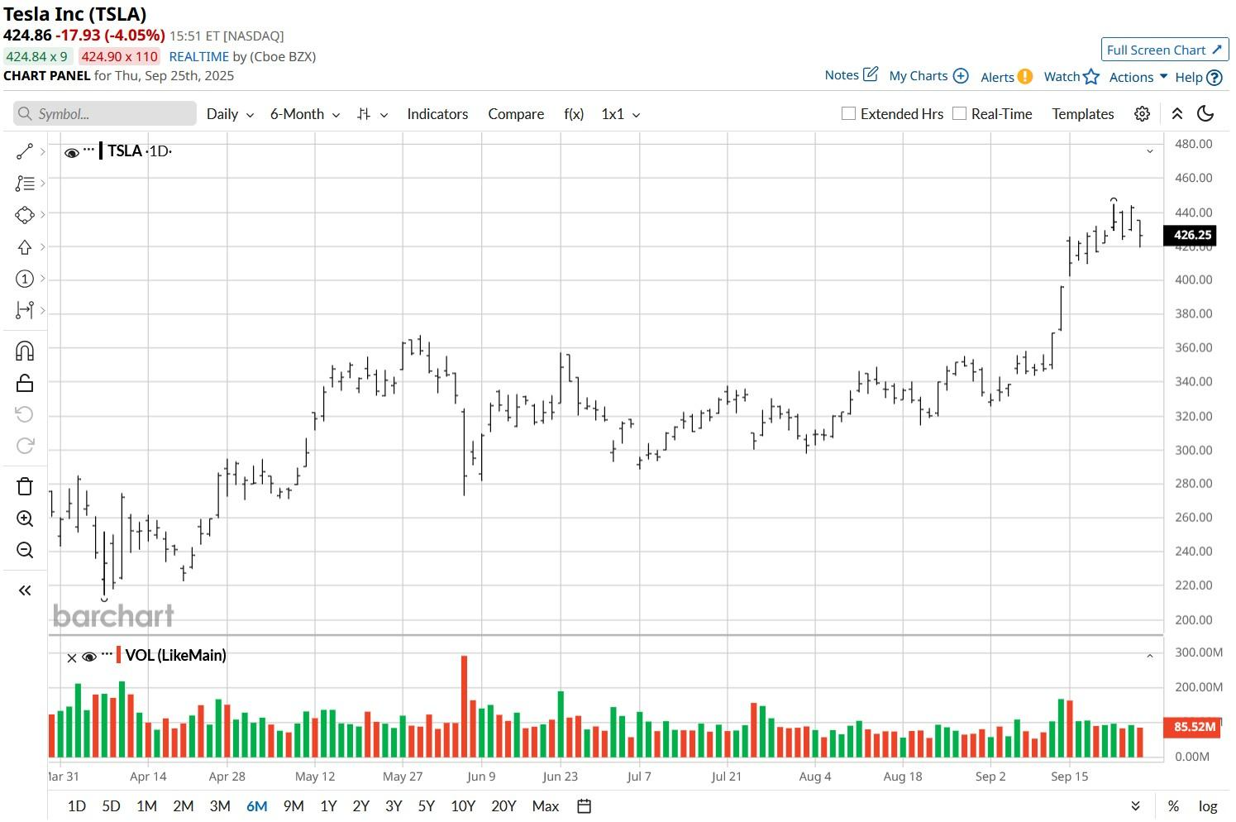
Task: Enable the Real-Time checkbox
Action: (959, 113)
